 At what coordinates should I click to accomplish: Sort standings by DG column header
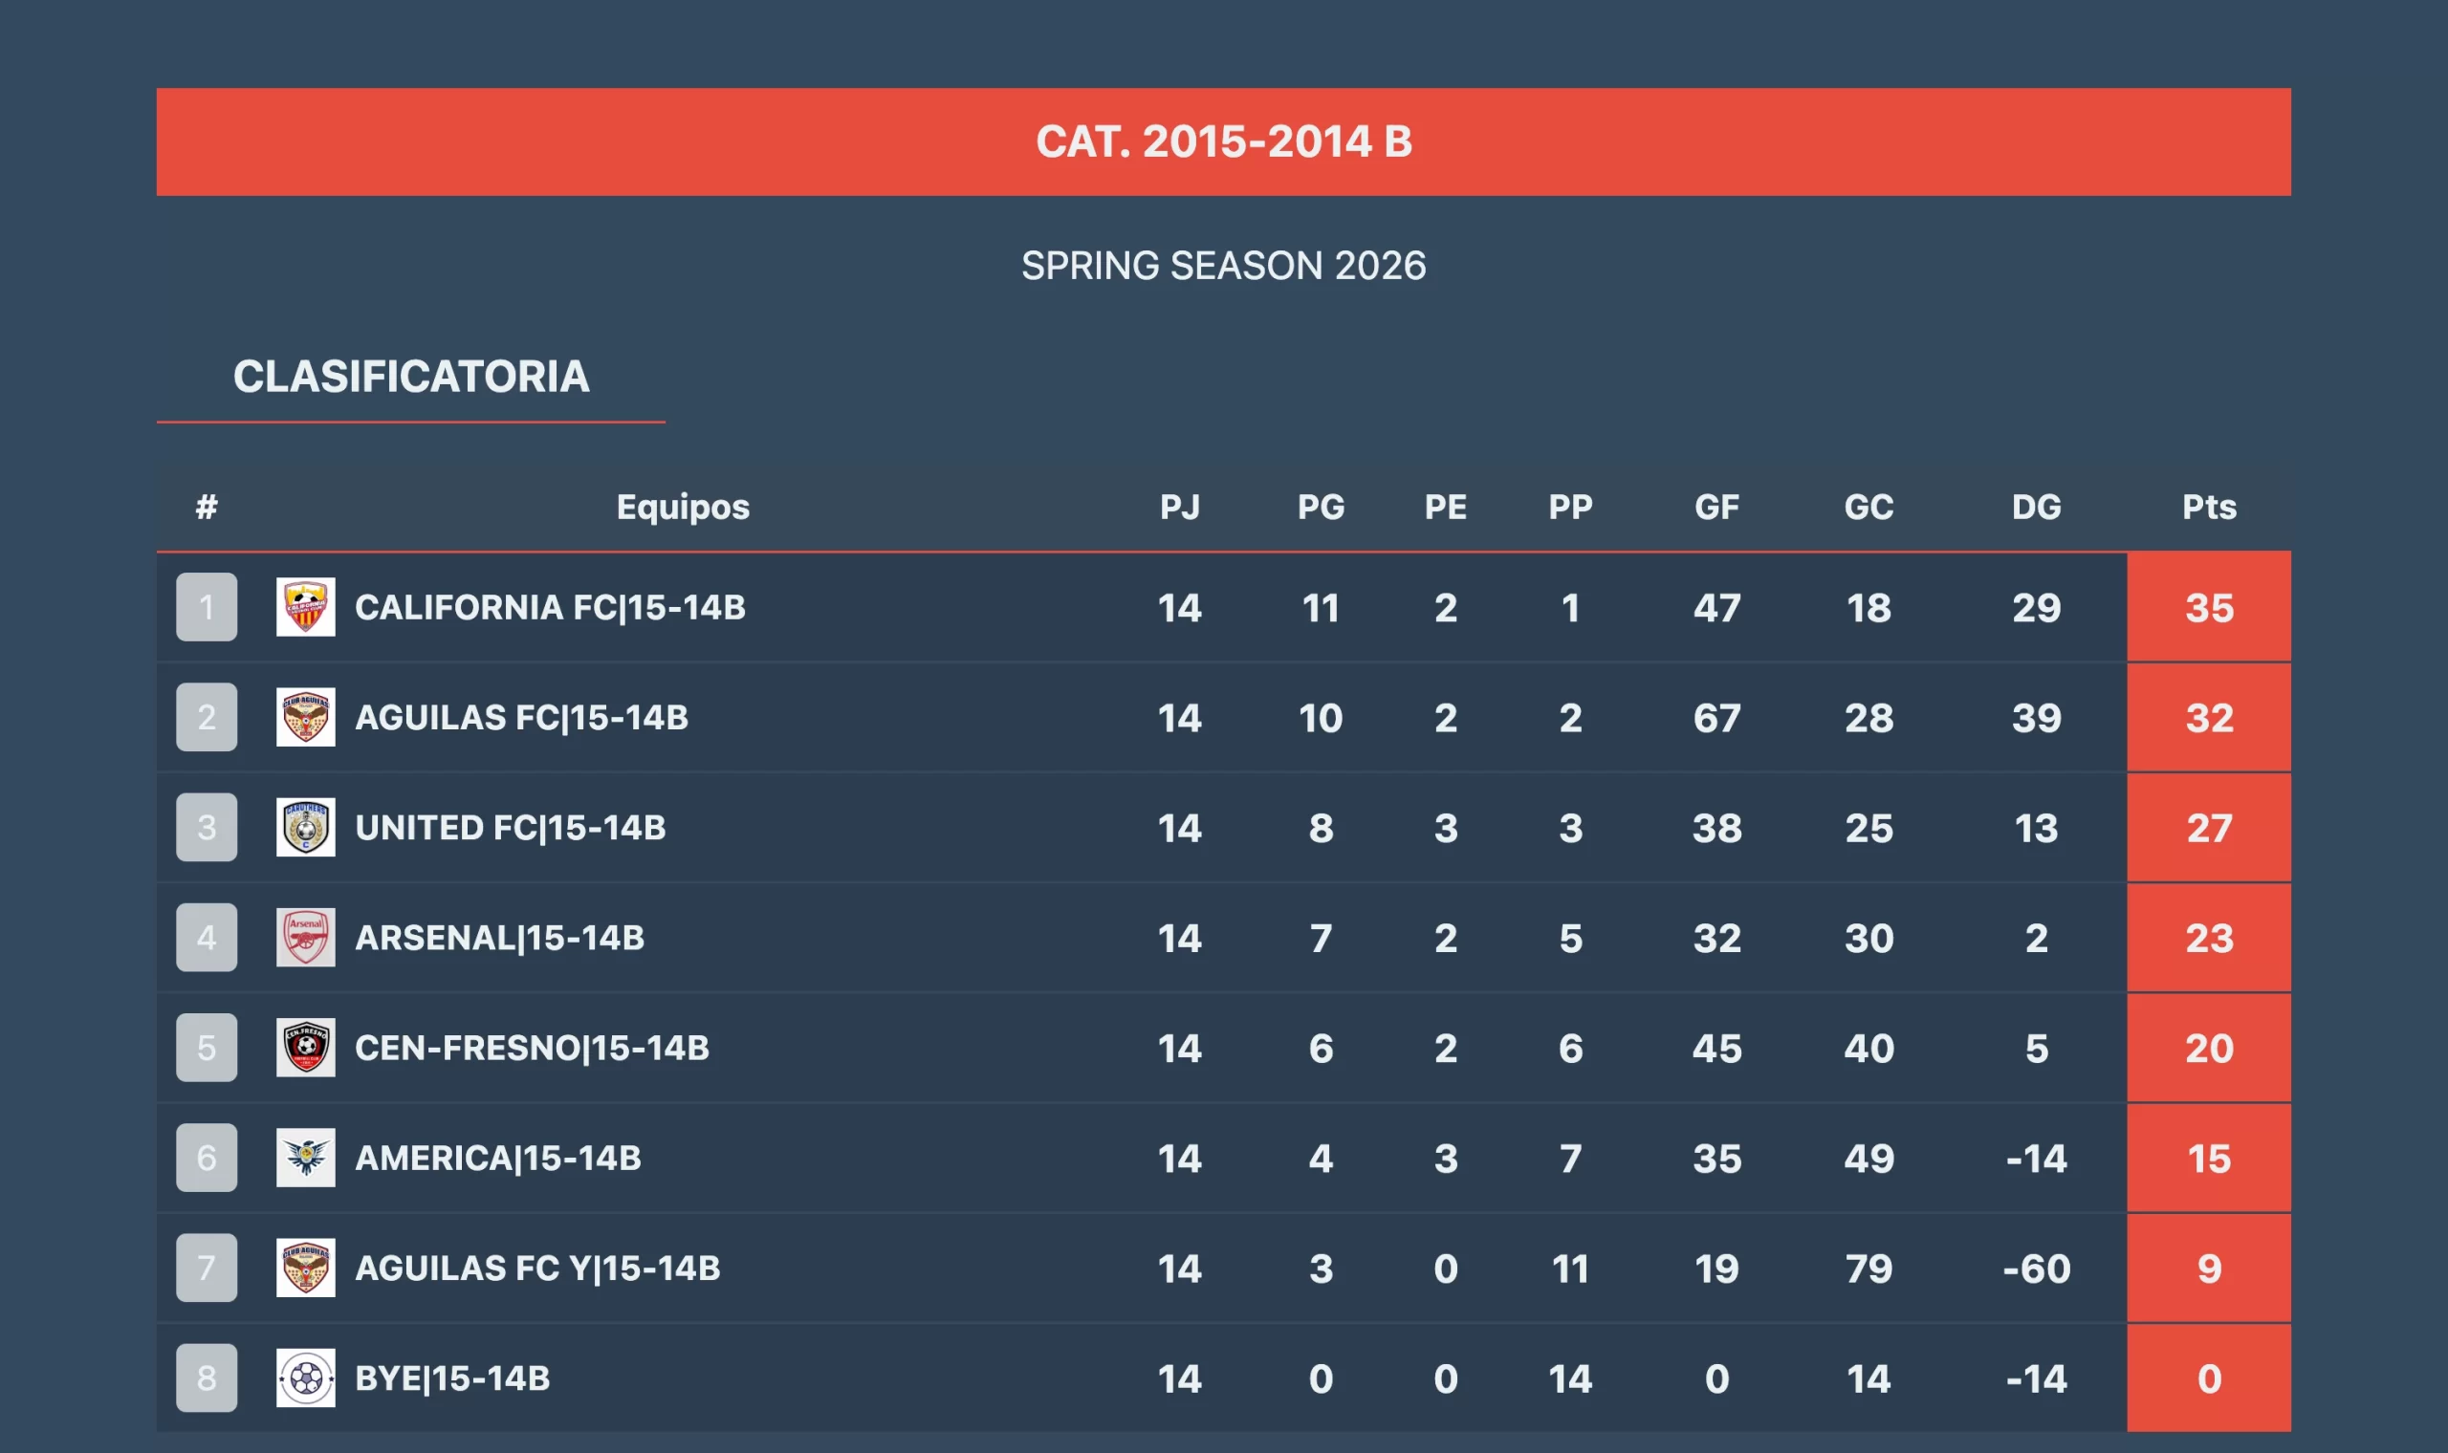click(x=2037, y=507)
